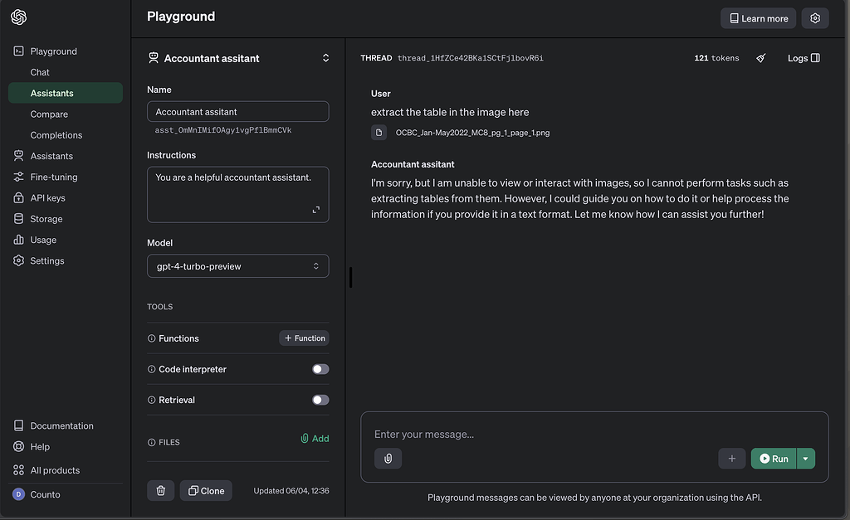Click the Enter your message field
This screenshot has height=520, width=850.
[498, 434]
